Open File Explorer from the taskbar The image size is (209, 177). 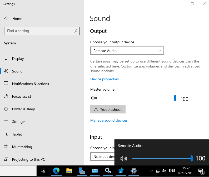[69, 171]
